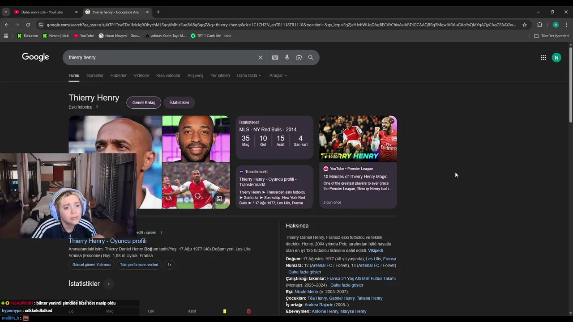
Task: Open Les Ulis, Fransa birthplace link
Action: 381,259
